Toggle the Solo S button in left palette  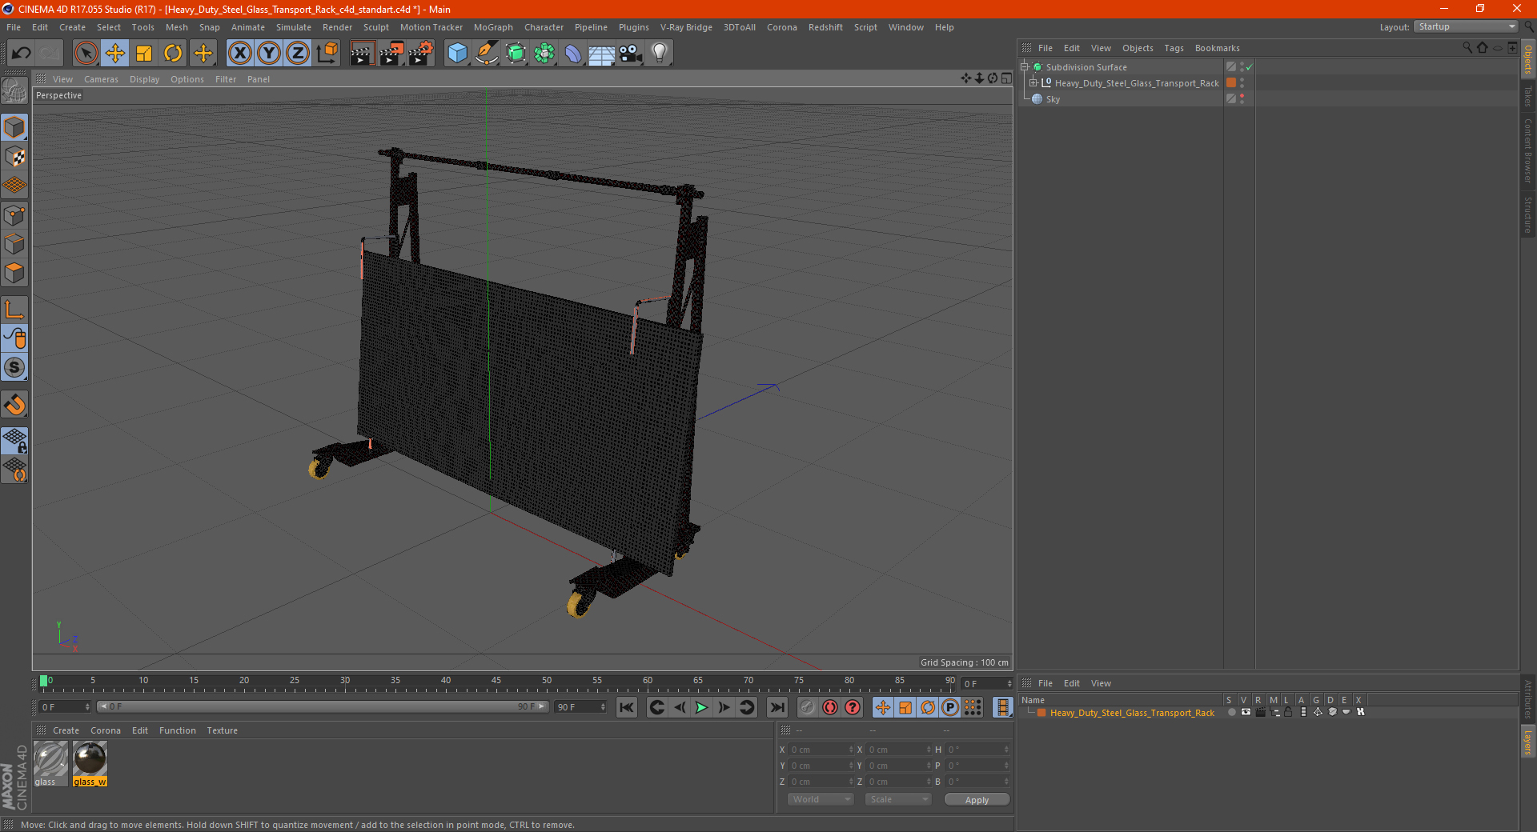14,367
